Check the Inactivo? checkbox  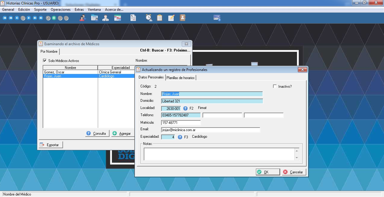pyautogui.click(x=275, y=87)
